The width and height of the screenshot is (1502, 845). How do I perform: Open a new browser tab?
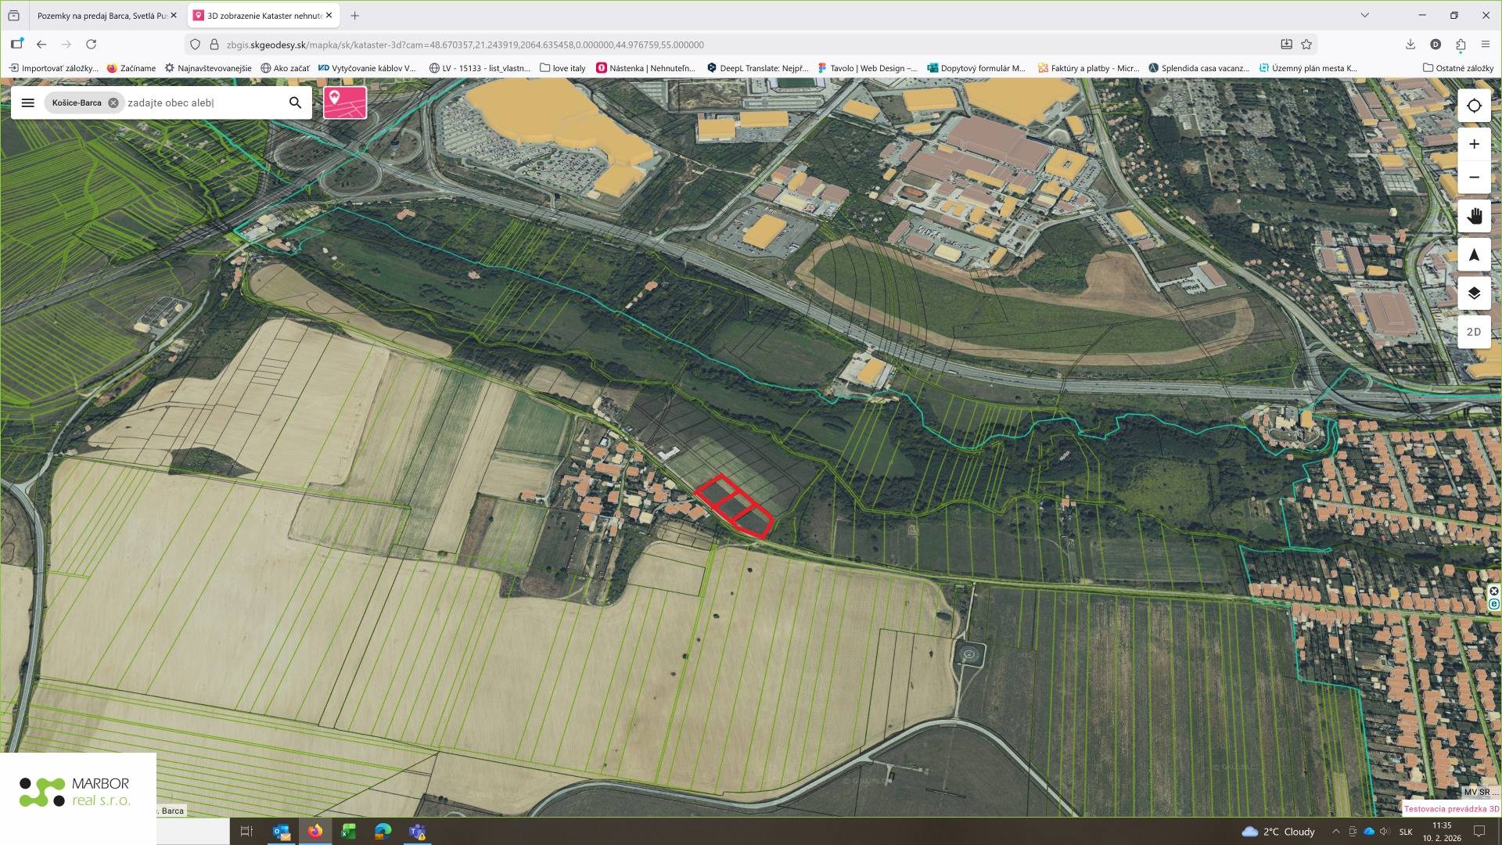coord(355,15)
